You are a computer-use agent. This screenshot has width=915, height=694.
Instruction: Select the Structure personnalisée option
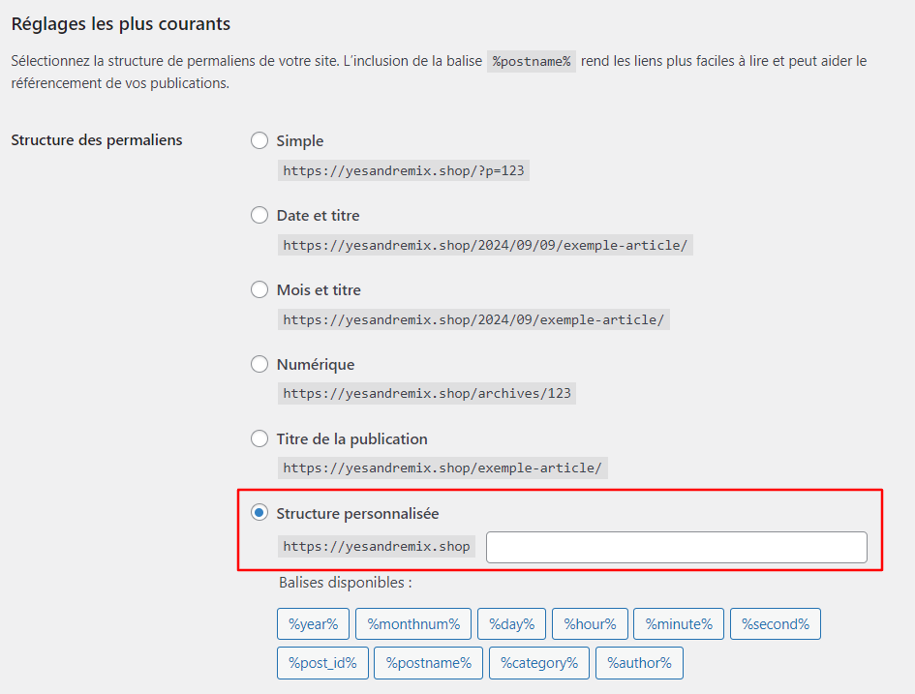(259, 512)
